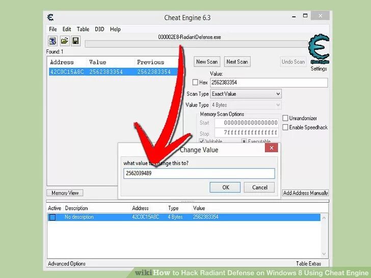The width and height of the screenshot is (371, 278).
Task: Click Add Address Manually button
Action: coord(305,193)
